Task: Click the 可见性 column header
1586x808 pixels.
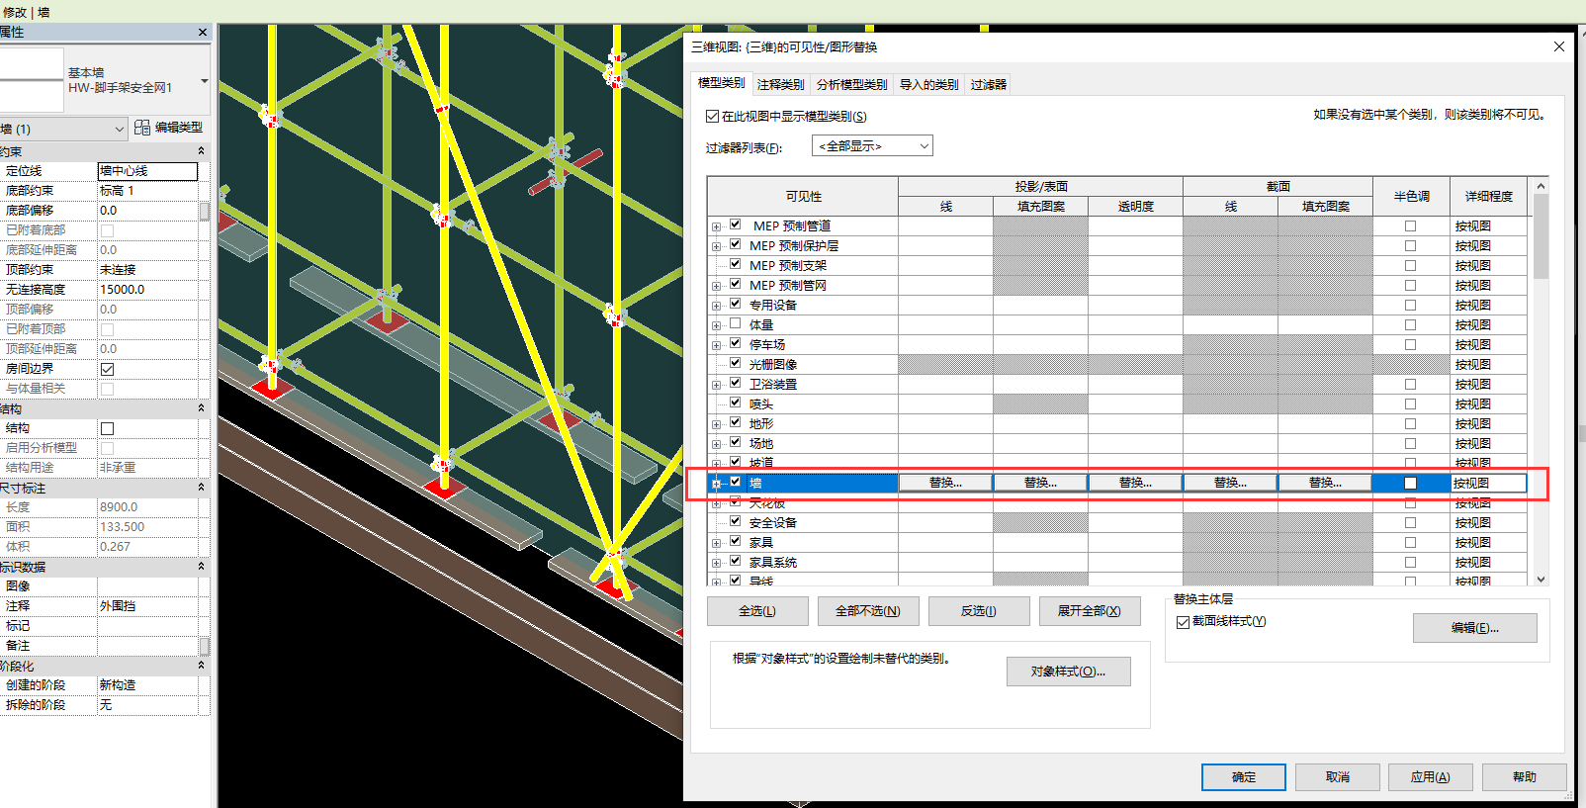Action: [803, 197]
